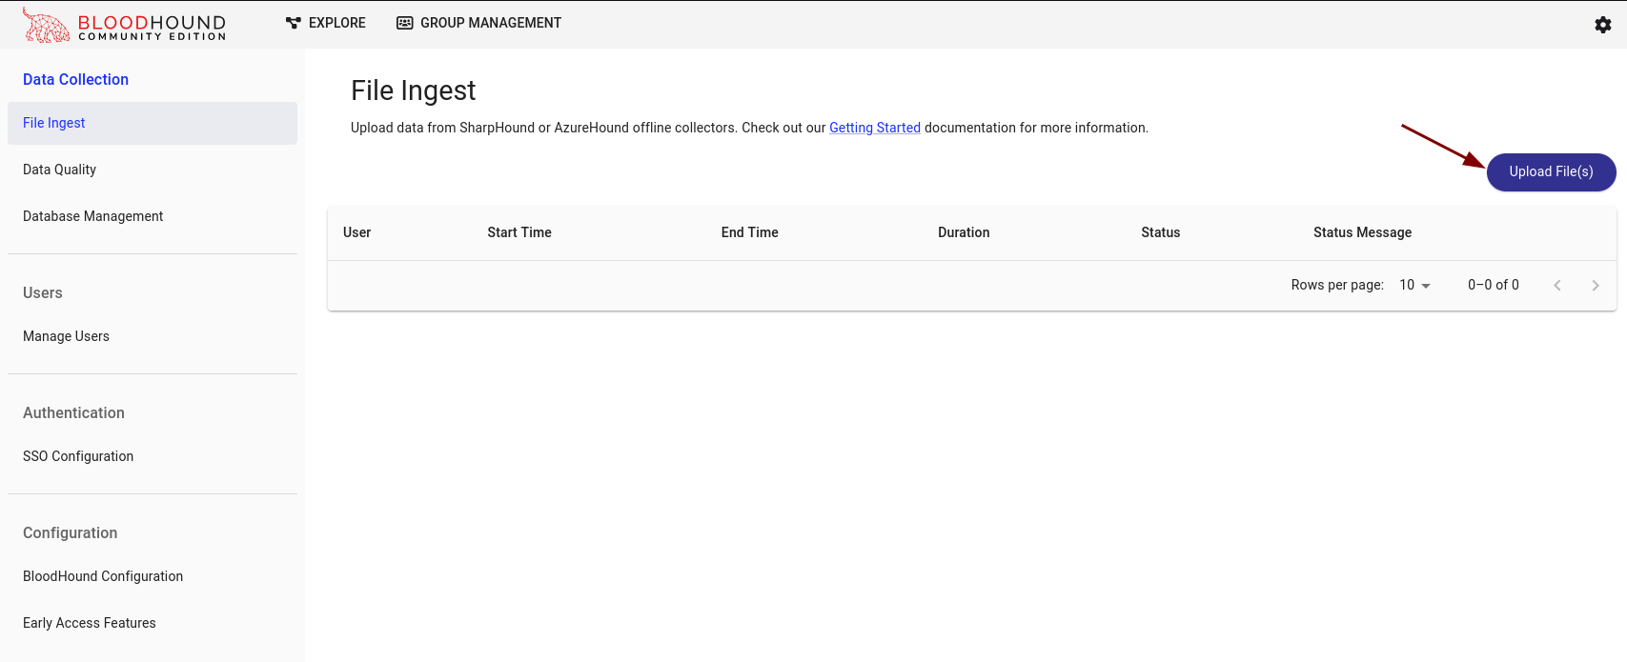
Task: Select Early Access Features
Action: pos(90,623)
